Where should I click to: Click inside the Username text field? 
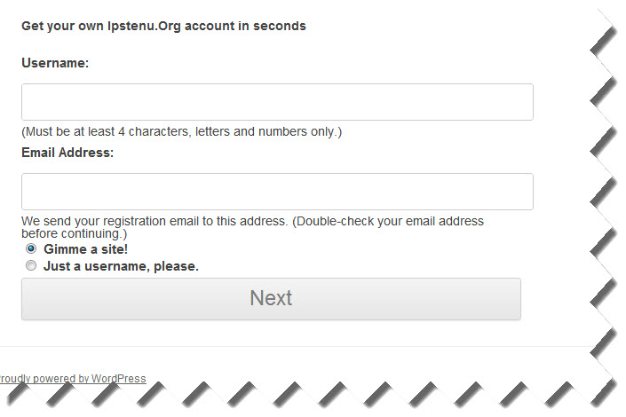277,102
